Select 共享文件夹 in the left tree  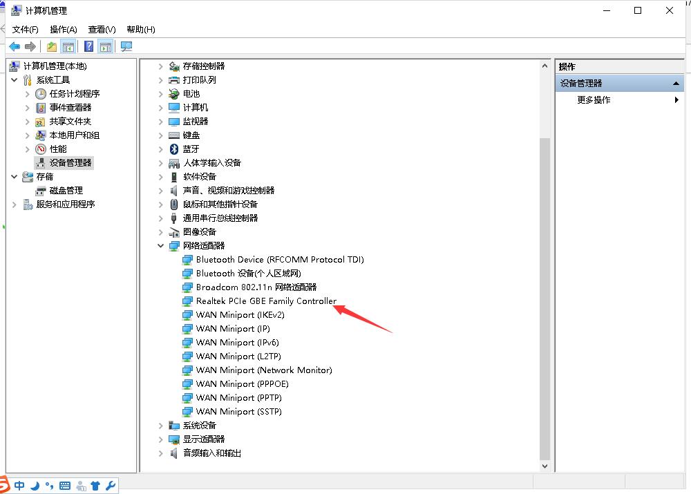[x=70, y=121]
